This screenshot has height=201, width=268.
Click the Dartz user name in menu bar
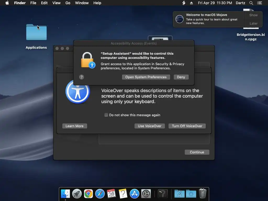(x=240, y=3)
